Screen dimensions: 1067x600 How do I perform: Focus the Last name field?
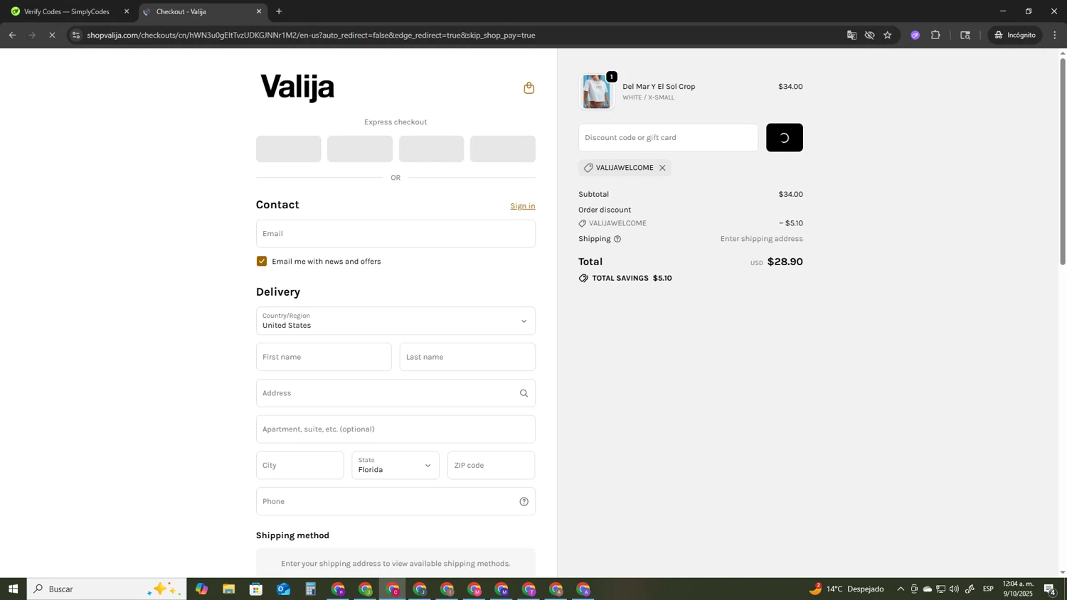coord(467,357)
